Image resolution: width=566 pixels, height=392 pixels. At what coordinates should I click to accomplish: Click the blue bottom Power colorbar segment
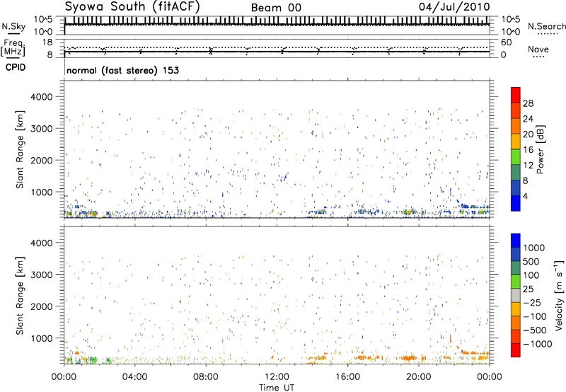516,203
